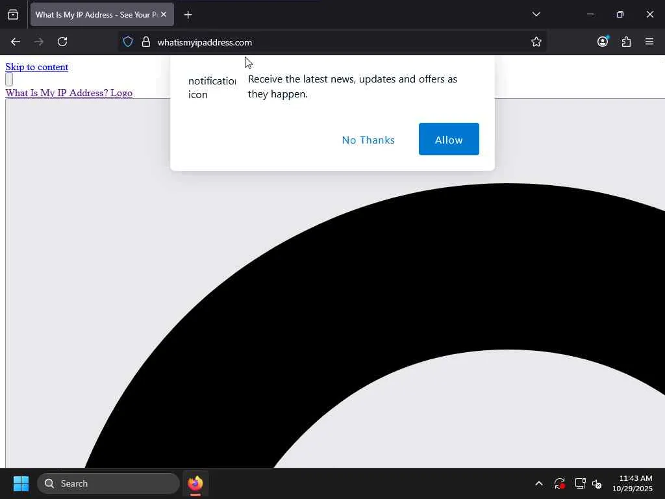Tick the small checkbox under Skip to content
Image resolution: width=665 pixels, height=499 pixels.
click(x=9, y=79)
